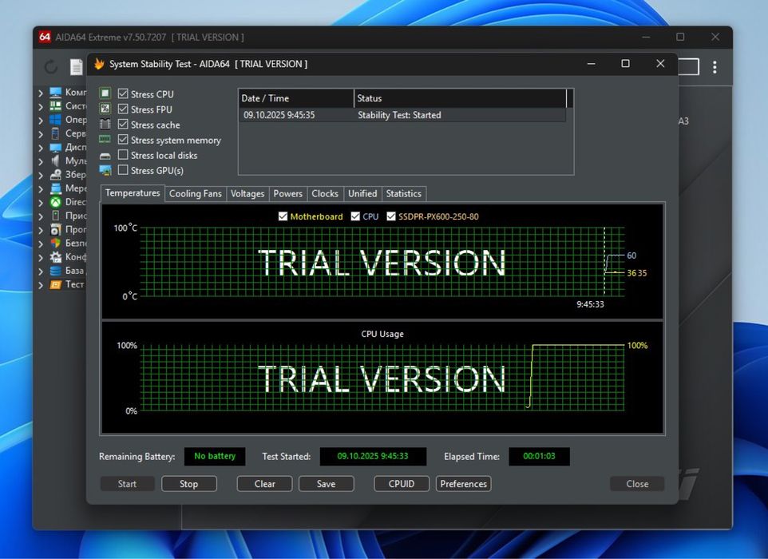Uncheck Stress CPU checkbox

[x=123, y=93]
